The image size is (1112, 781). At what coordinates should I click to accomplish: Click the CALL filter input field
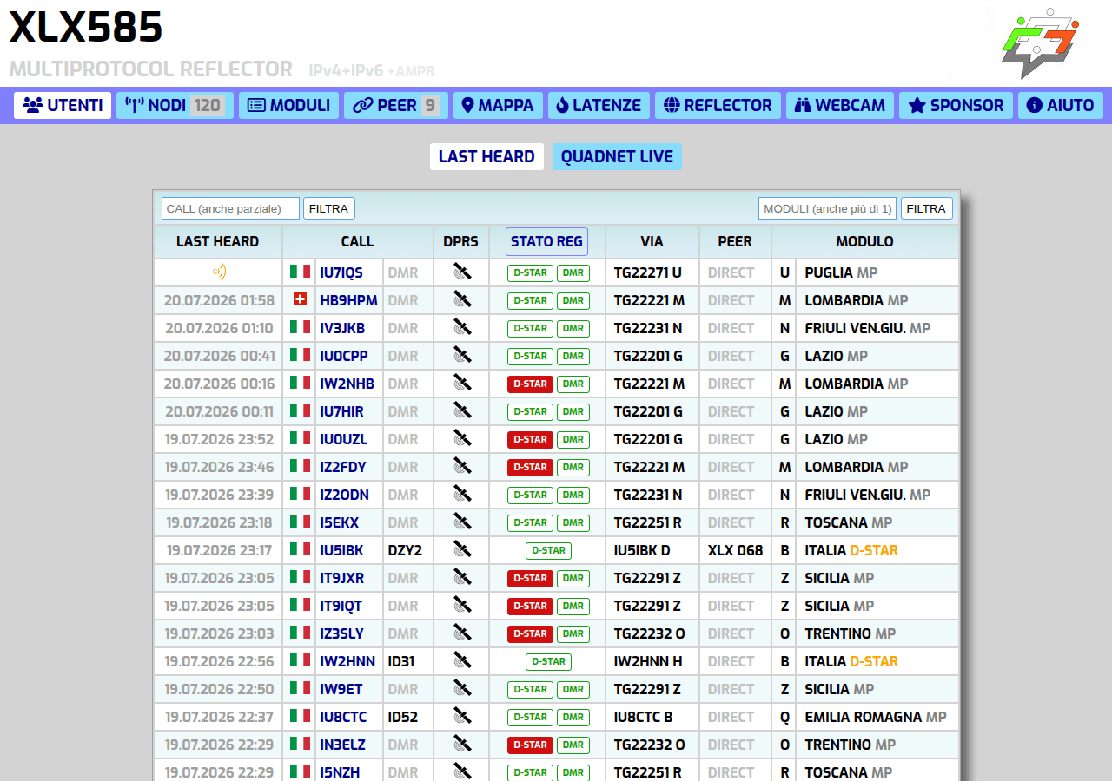pos(230,208)
